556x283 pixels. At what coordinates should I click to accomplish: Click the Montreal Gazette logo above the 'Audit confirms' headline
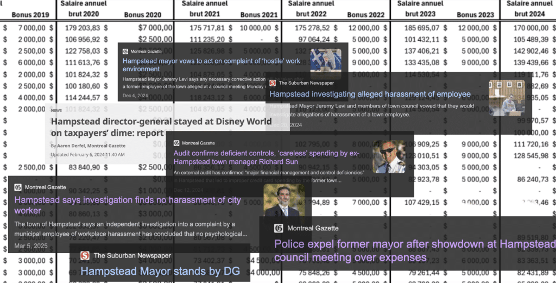176,143
